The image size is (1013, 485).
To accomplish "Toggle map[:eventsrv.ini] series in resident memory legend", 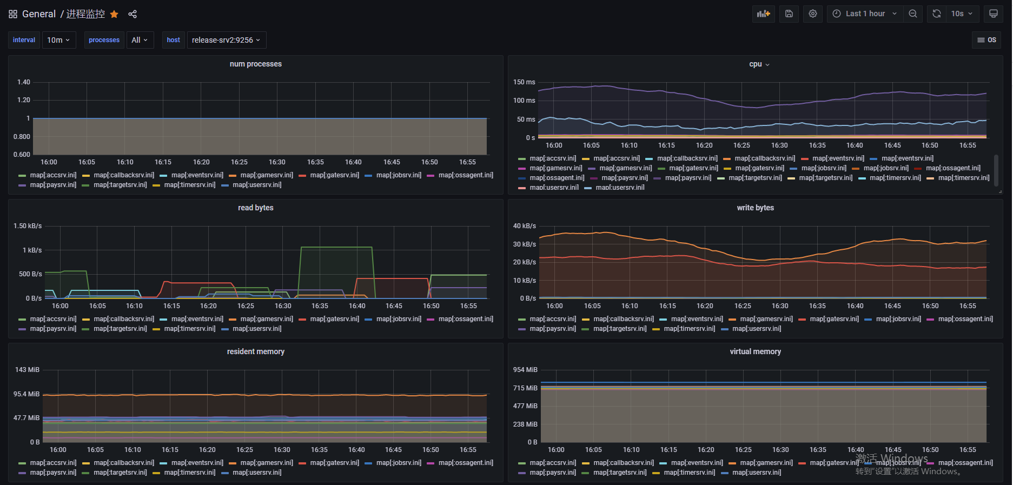I will [197, 463].
